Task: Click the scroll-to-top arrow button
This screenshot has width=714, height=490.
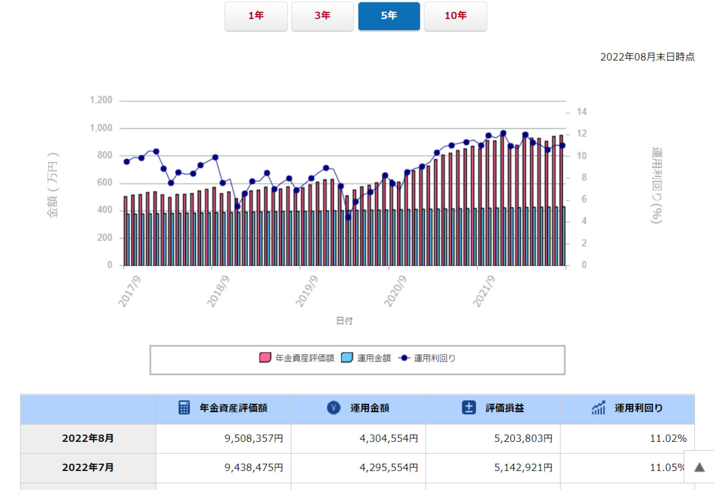Action: point(700,466)
